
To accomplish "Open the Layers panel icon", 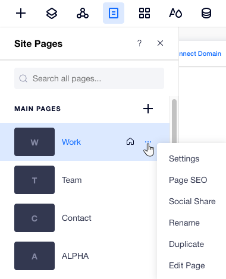I will coord(52,13).
